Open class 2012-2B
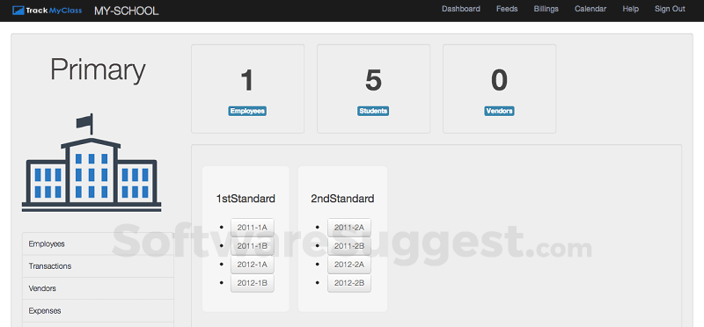Screen dimensions: 704x327 pyautogui.click(x=349, y=283)
